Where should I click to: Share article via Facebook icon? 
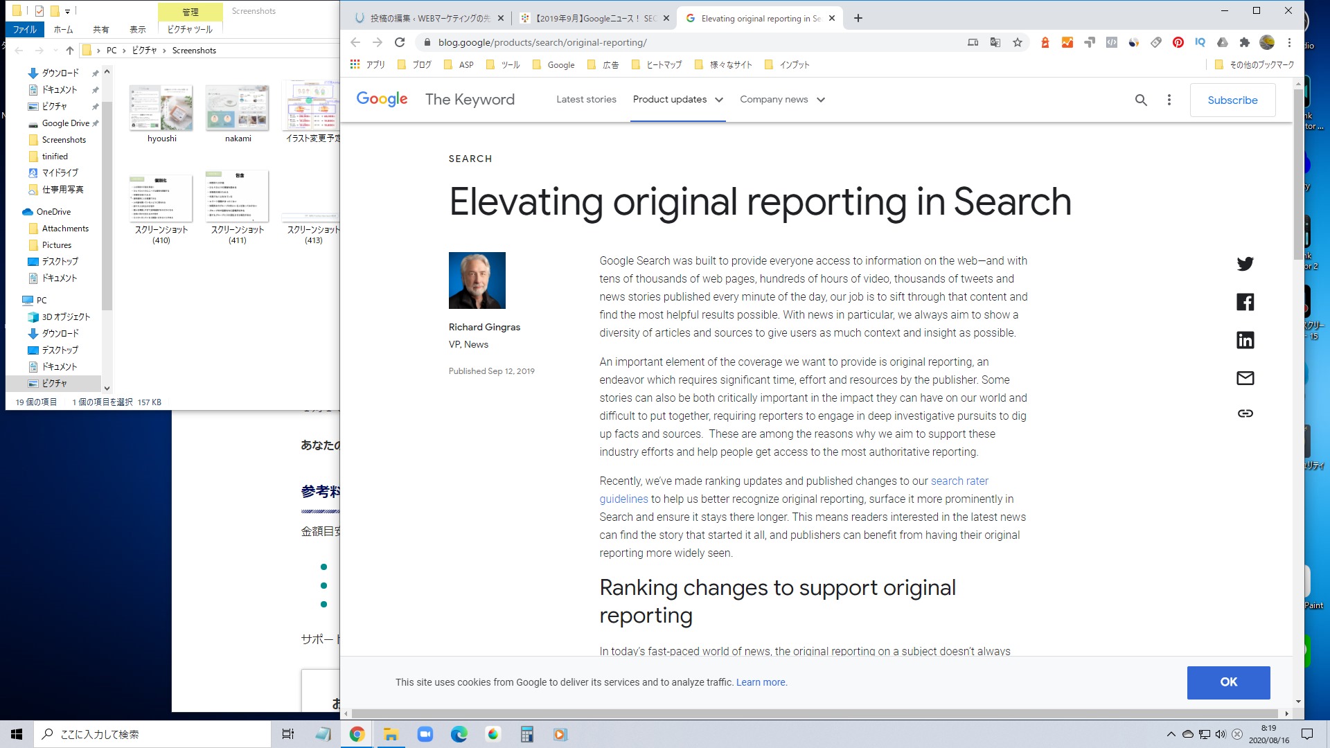1245,302
